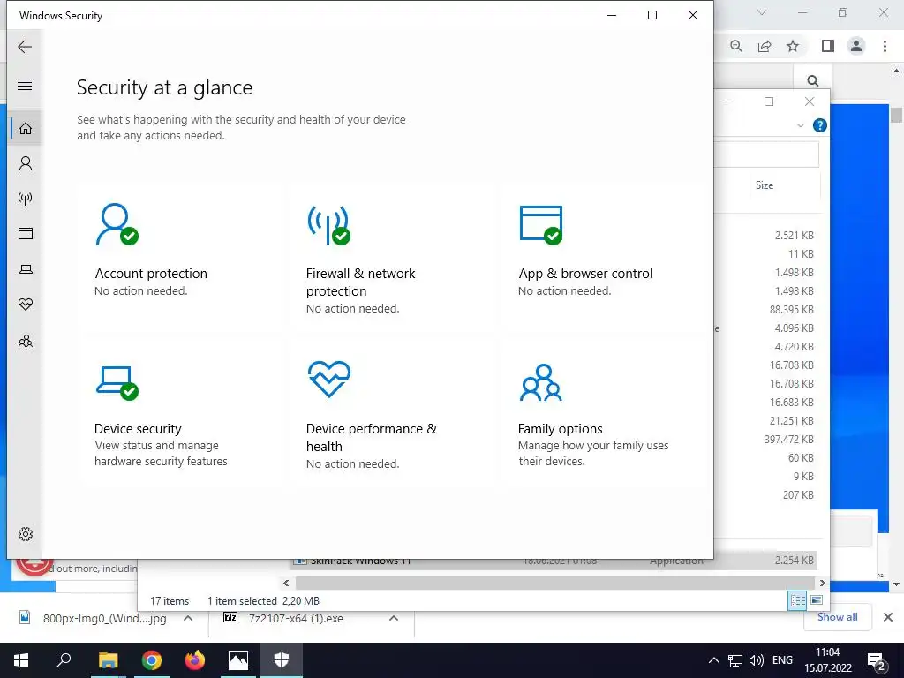The height and width of the screenshot is (678, 904).
Task: Open downloaded 7z2107-x64 (1).exe file
Action: click(x=295, y=618)
